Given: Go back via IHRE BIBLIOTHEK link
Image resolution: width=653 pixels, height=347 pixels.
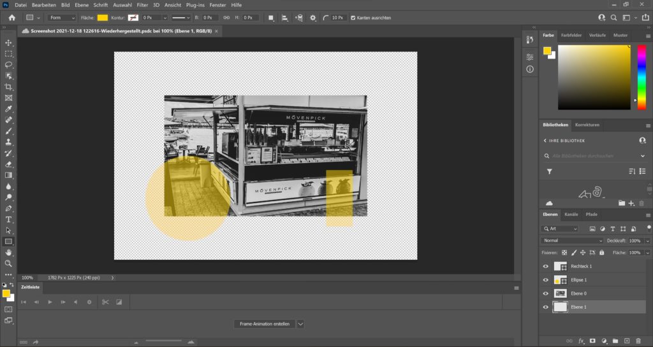Looking at the screenshot, I should pyautogui.click(x=564, y=141).
